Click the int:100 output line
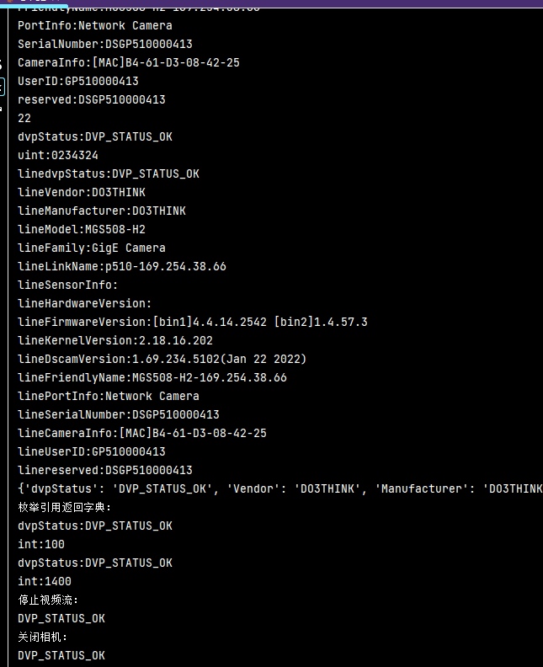Viewport: 543px width, 667px height. click(x=41, y=544)
